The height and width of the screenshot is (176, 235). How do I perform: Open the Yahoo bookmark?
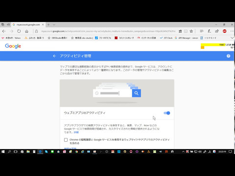click(x=11, y=38)
